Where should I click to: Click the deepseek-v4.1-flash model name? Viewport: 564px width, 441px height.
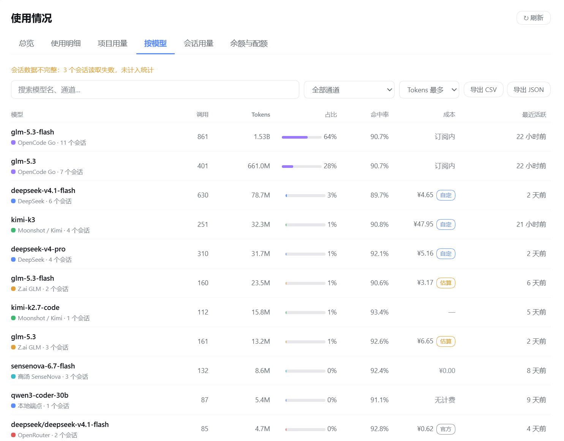click(x=43, y=191)
